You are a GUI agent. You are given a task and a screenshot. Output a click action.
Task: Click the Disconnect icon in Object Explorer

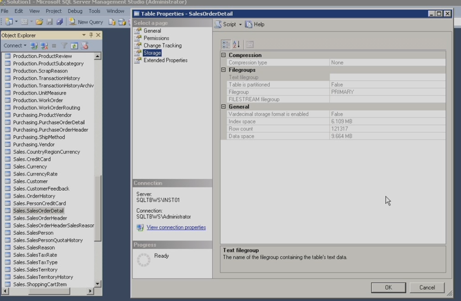pos(44,45)
